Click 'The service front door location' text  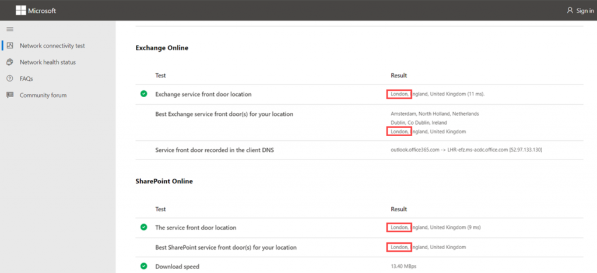click(196, 228)
